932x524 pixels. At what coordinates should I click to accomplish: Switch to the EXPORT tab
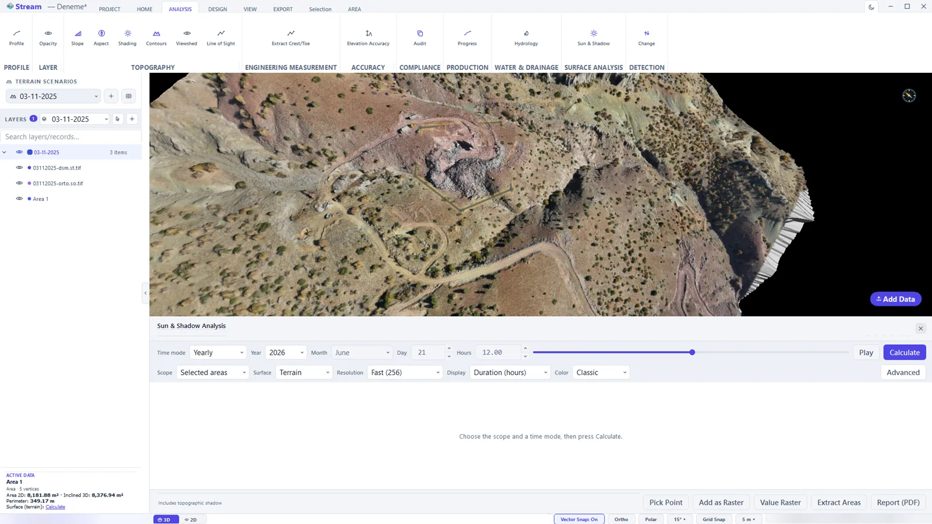click(283, 9)
